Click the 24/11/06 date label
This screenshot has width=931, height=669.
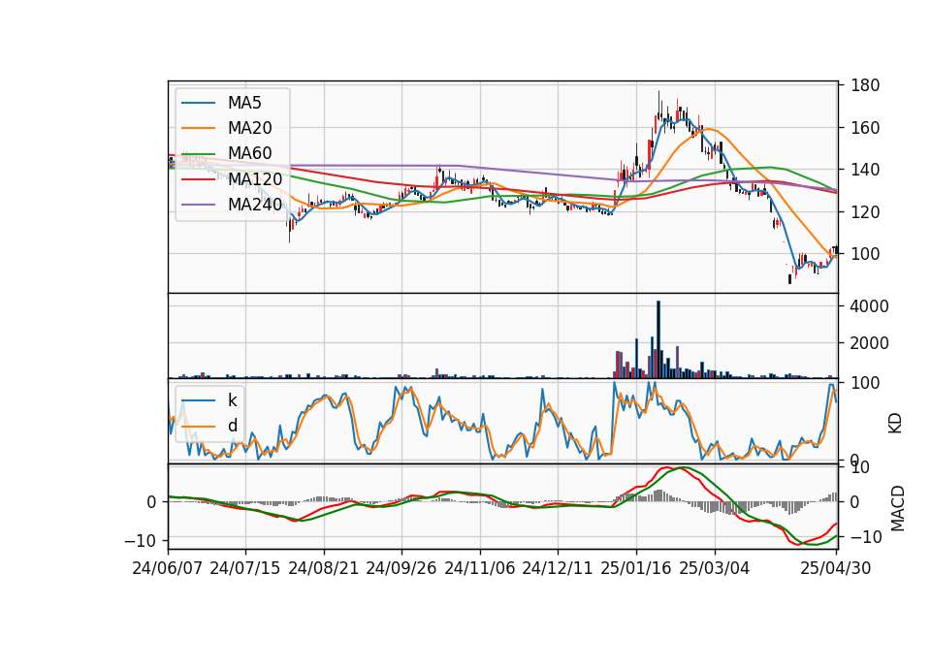coord(480,568)
